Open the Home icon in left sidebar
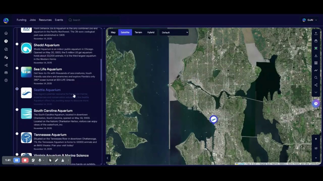The image size is (323, 181). pyautogui.click(x=6, y=33)
